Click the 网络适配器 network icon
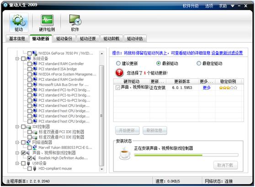 29,142
